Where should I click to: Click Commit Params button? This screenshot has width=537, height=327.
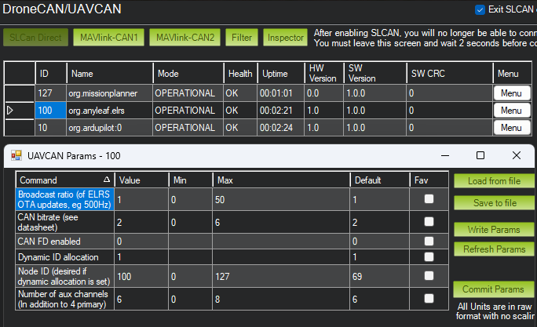tap(494, 289)
